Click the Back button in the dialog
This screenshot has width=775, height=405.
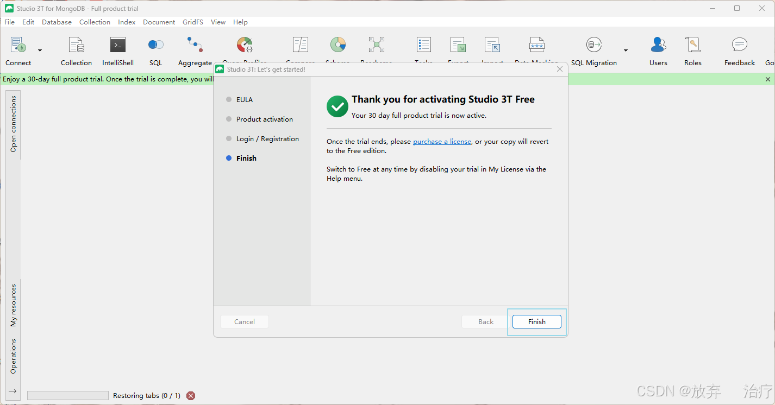pyautogui.click(x=486, y=322)
